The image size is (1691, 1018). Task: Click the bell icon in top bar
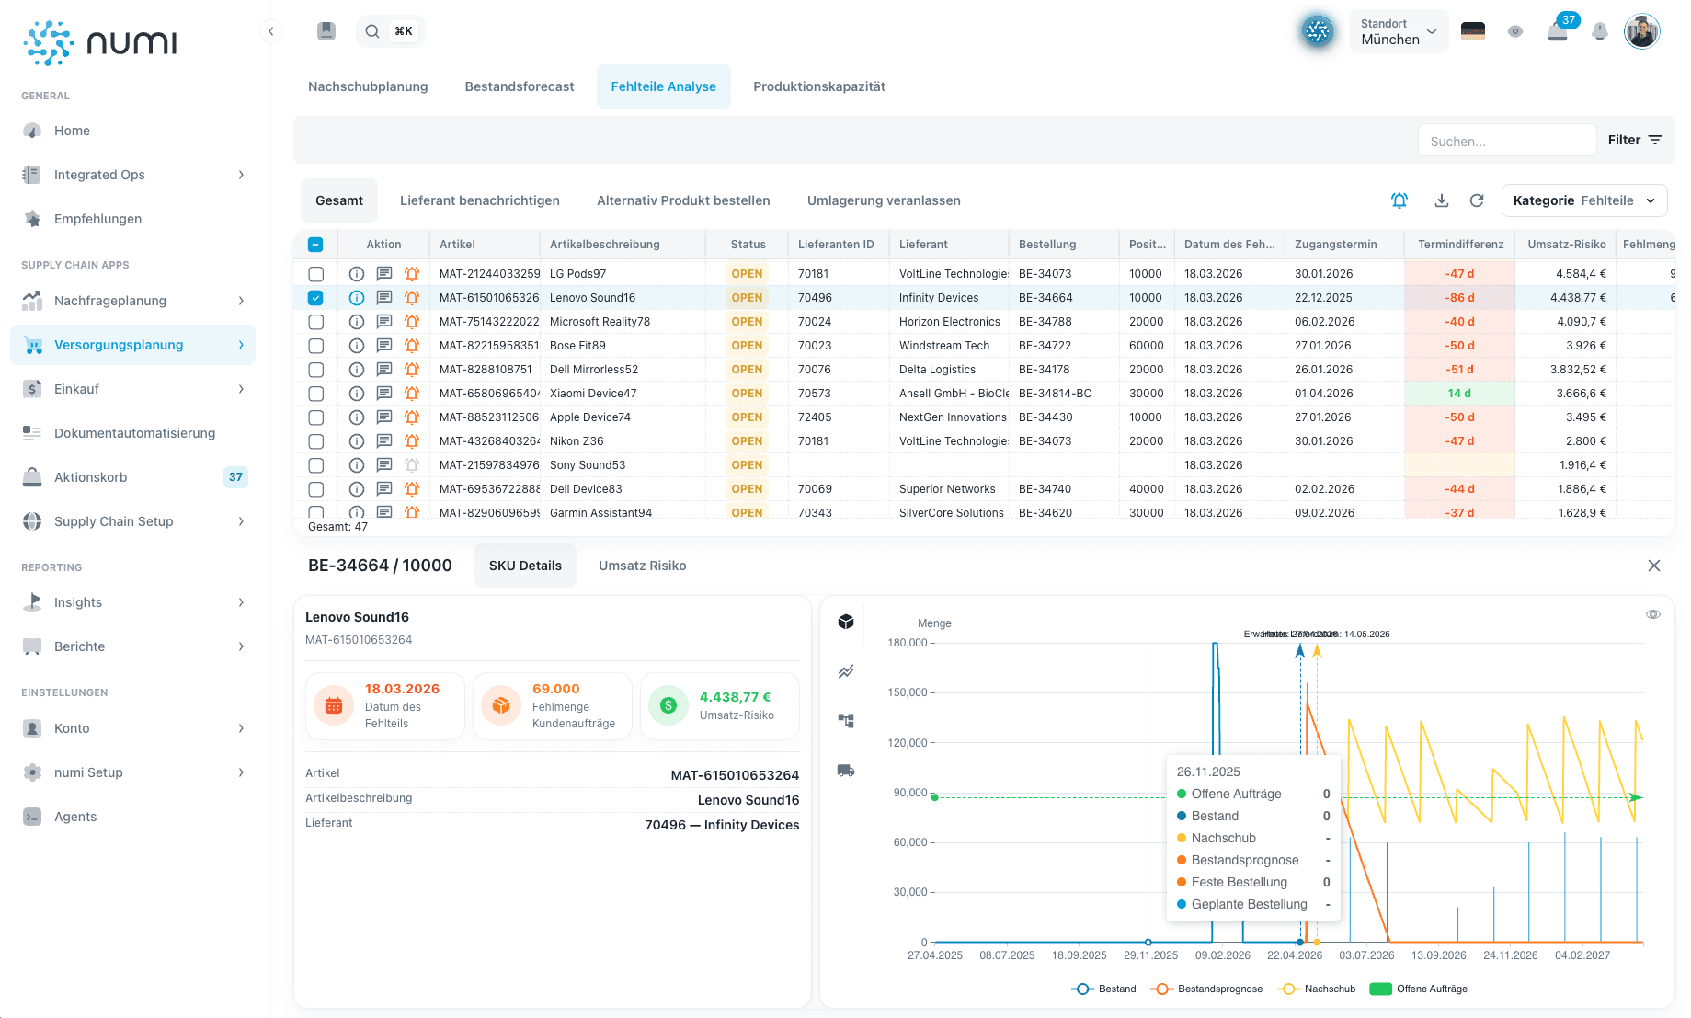tap(1600, 31)
